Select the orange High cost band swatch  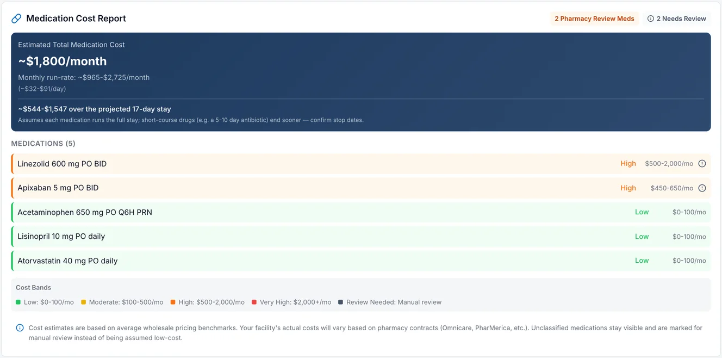pyautogui.click(x=173, y=302)
